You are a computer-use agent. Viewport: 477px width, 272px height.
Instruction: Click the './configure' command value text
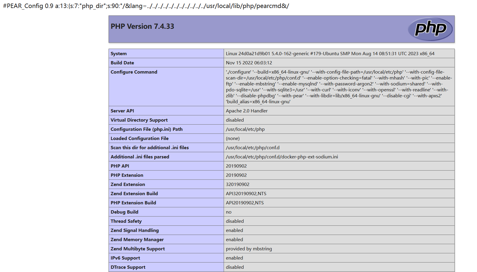point(339,87)
